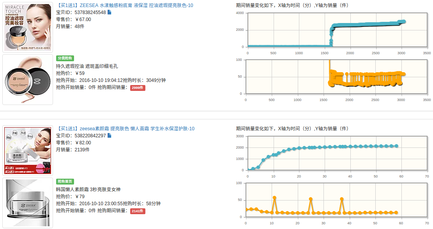Image resolution: width=433 pixels, height=229 pixels.
Task: Click the second product's chart caption 期间销量变化如下
Action: point(292,129)
